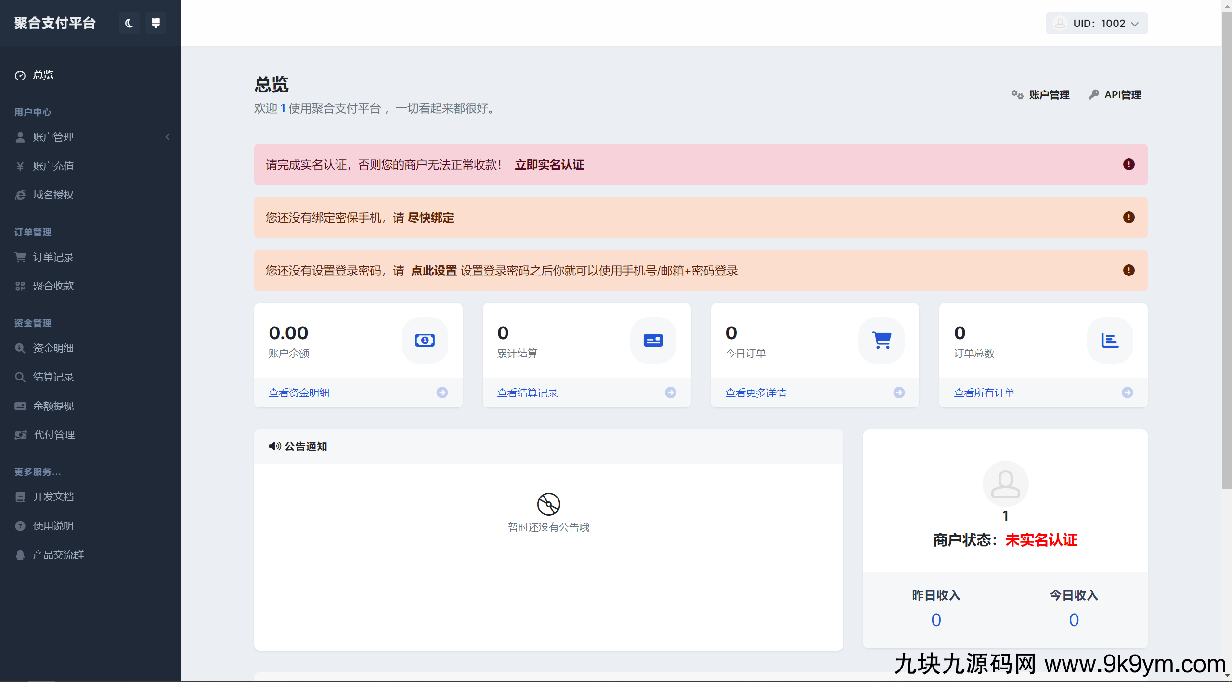This screenshot has width=1232, height=682.
Task: Expand the 账户管理 sidebar submenu chevron
Action: pyautogui.click(x=167, y=137)
